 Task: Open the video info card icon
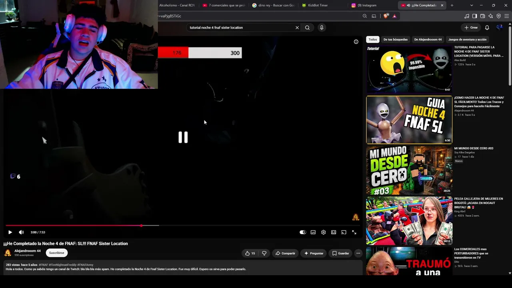pyautogui.click(x=356, y=42)
